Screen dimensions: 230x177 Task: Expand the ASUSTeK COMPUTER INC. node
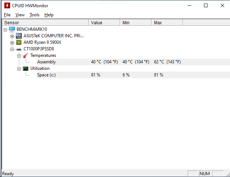point(12,36)
